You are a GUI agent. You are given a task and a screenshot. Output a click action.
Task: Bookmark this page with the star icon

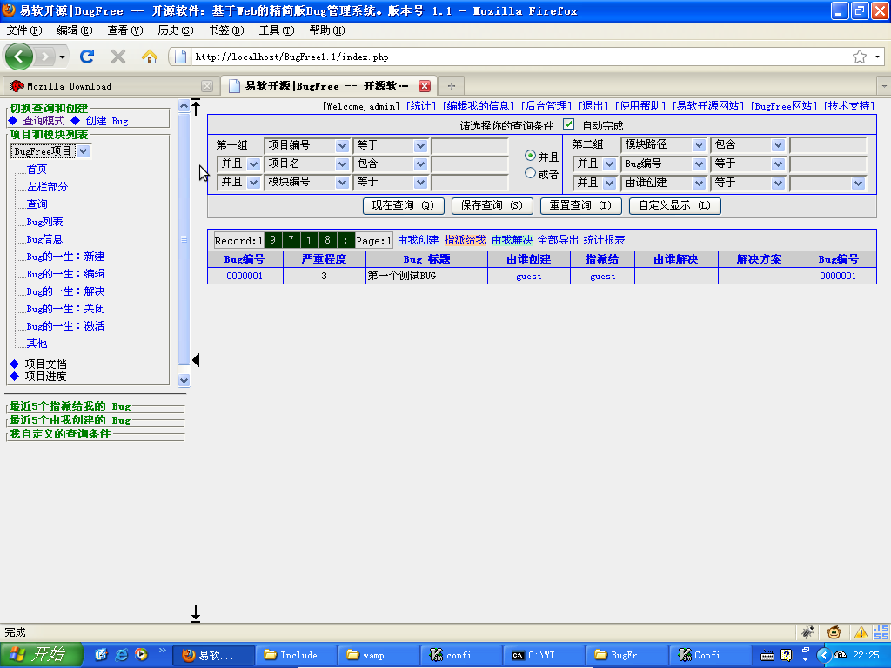coord(859,57)
